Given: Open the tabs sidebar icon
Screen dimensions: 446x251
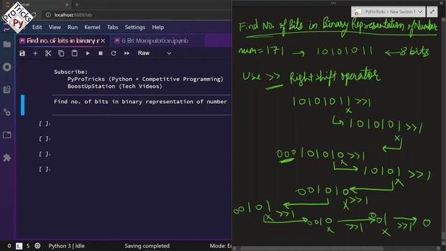Looking at the screenshot, I should coord(7,135).
